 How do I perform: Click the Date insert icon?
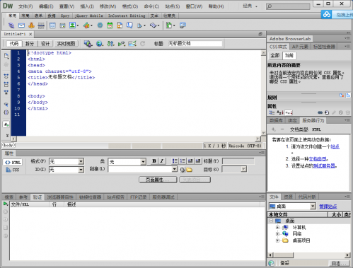tap(110, 25)
